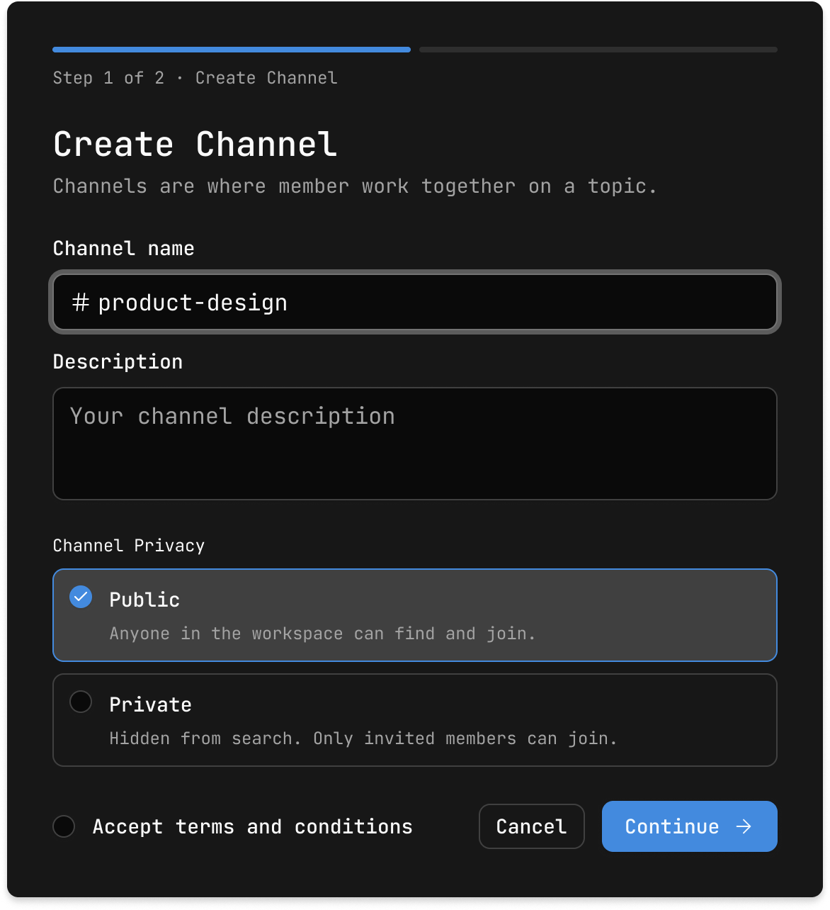Click the gray step two progress bar

(x=598, y=50)
